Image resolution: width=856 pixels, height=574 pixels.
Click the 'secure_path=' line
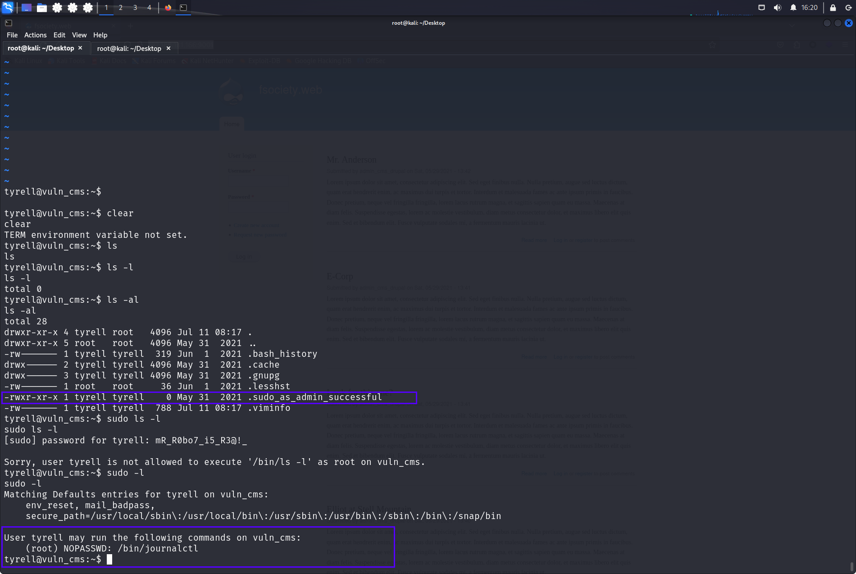point(263,516)
